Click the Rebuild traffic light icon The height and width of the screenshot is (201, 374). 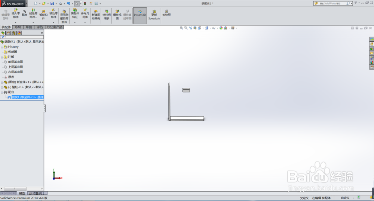point(85,4)
